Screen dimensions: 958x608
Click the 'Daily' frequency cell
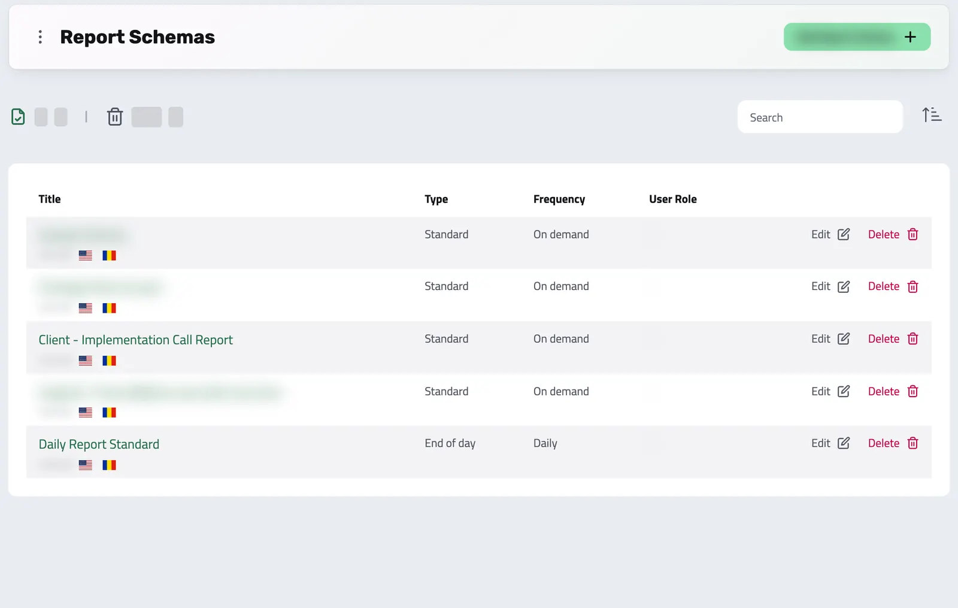coord(545,443)
